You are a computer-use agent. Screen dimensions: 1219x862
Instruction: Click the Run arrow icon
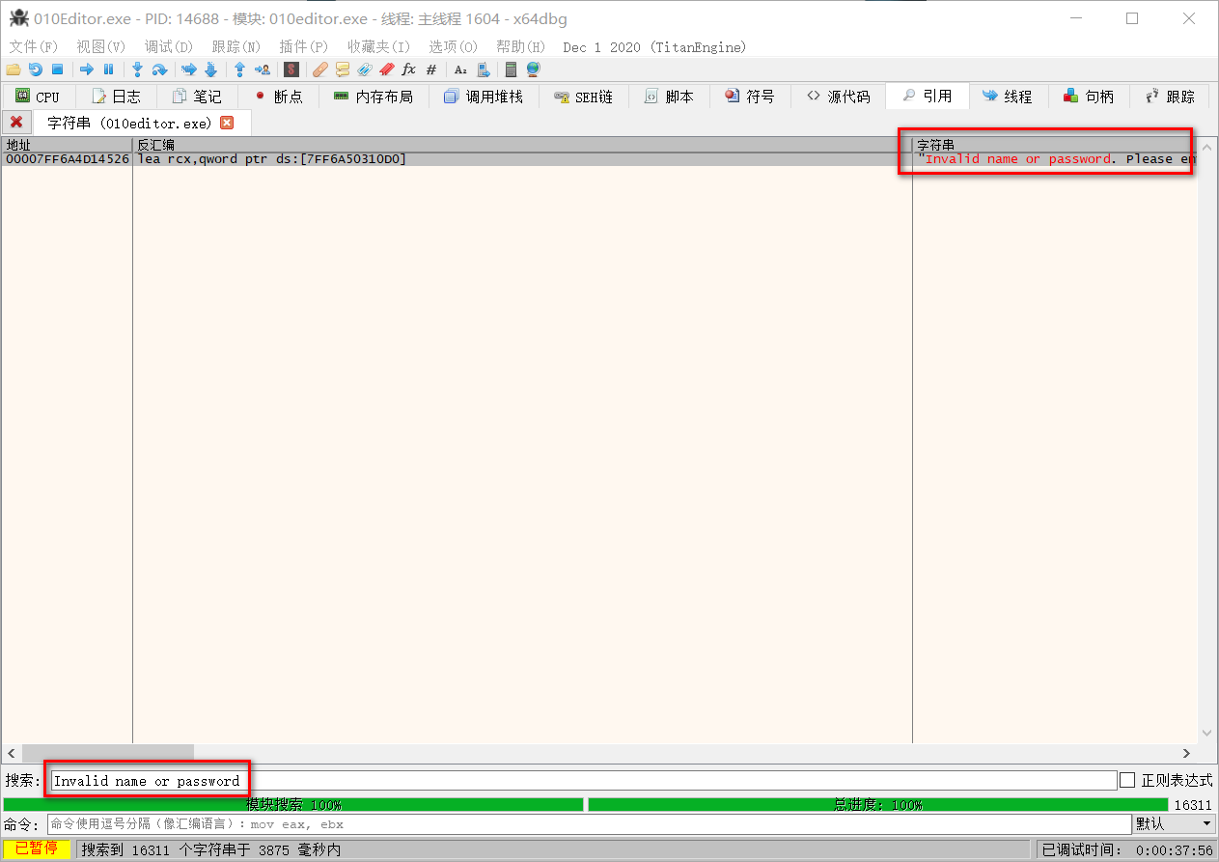click(x=87, y=70)
